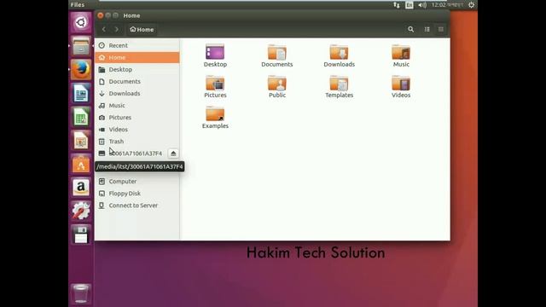Open the clock in the top panel

[x=447, y=4]
